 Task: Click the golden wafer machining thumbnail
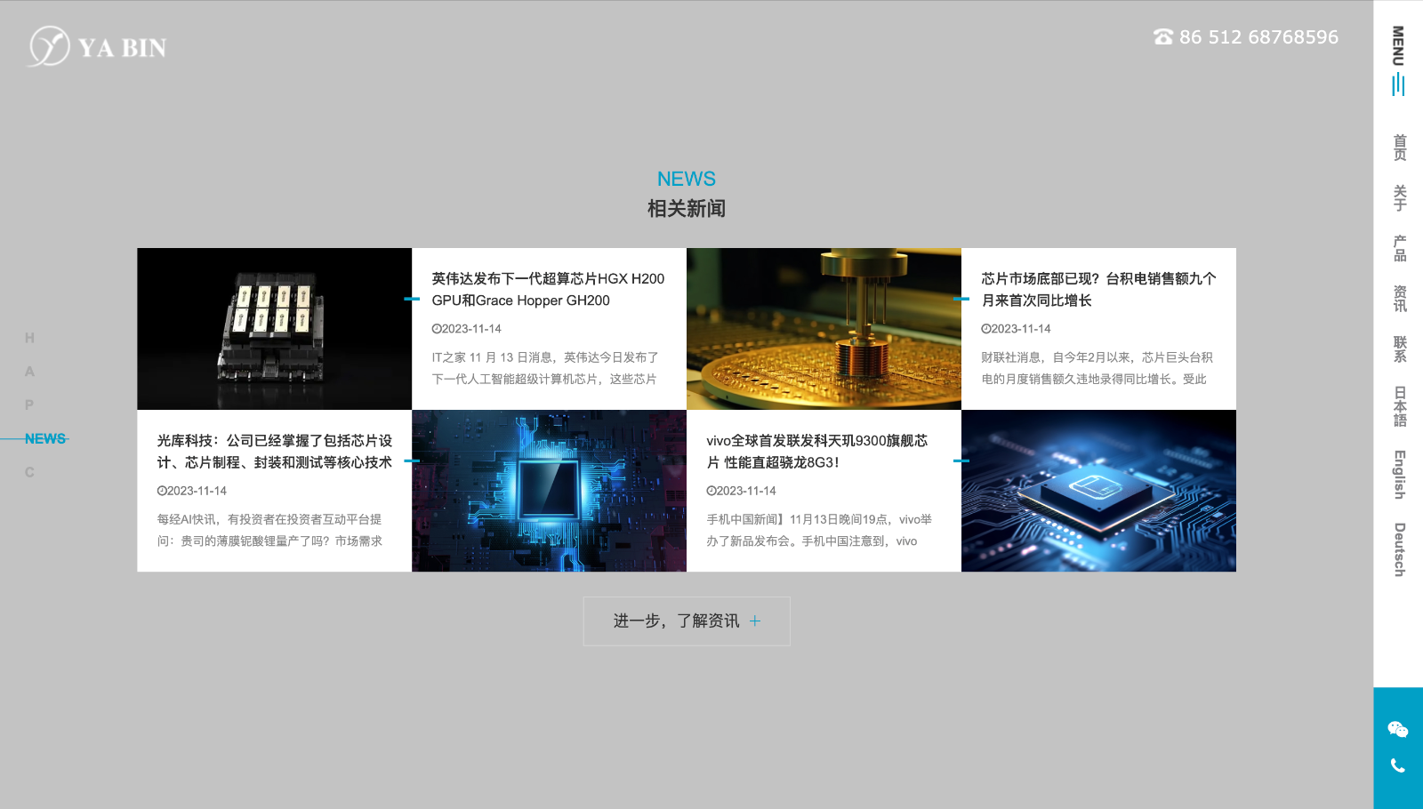coord(824,329)
